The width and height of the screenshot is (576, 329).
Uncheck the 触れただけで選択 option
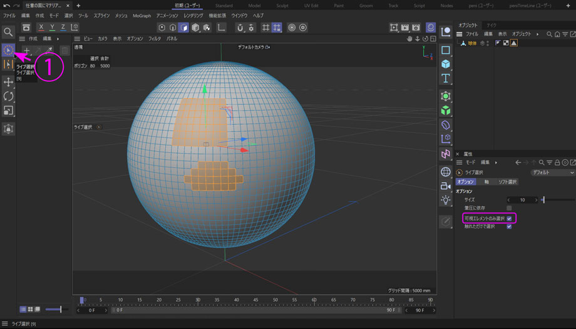click(x=509, y=227)
